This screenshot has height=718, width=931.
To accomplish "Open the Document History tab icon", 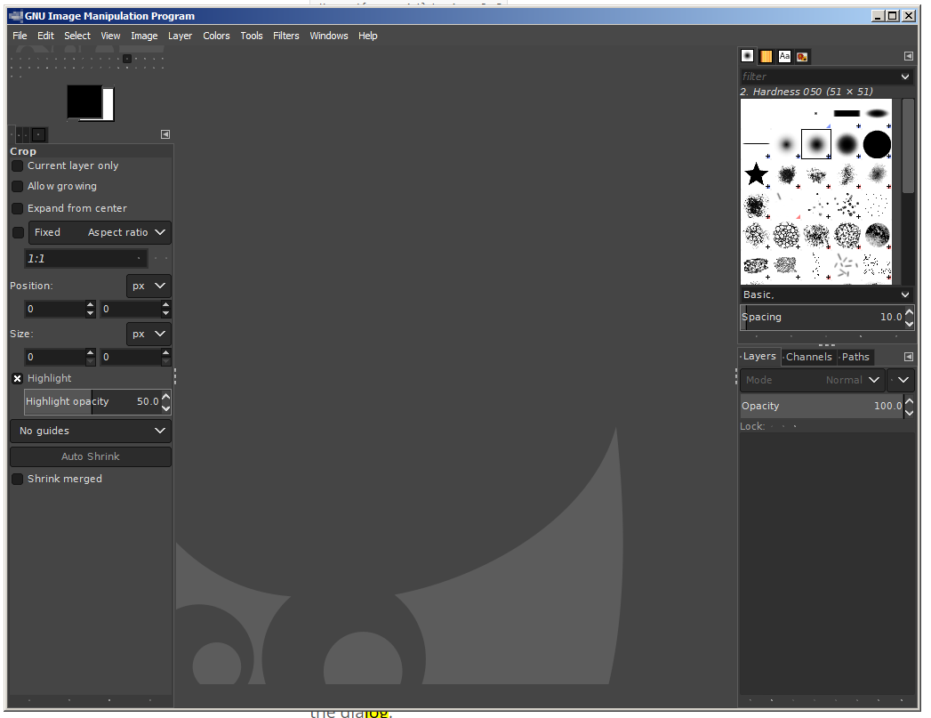I will [802, 56].
